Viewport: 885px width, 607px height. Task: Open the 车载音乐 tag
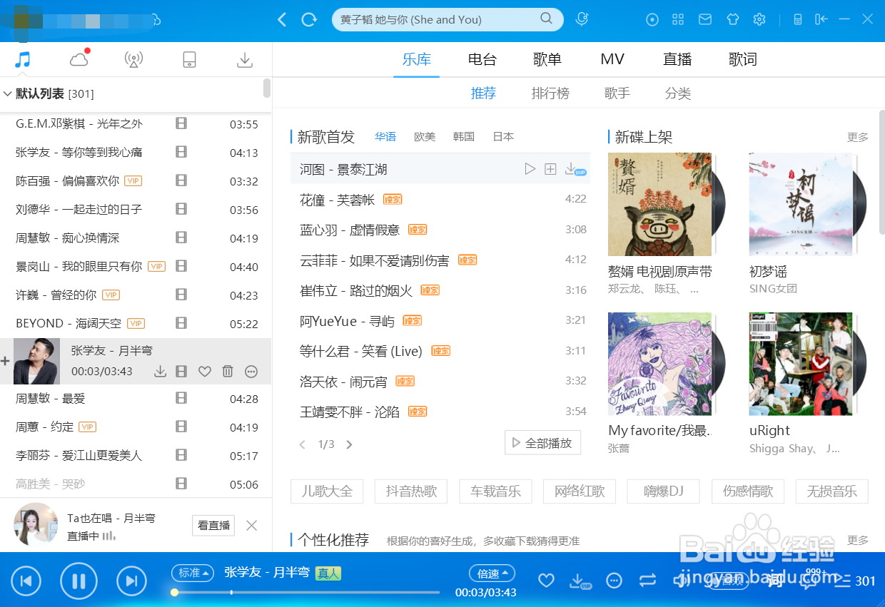[x=495, y=491]
